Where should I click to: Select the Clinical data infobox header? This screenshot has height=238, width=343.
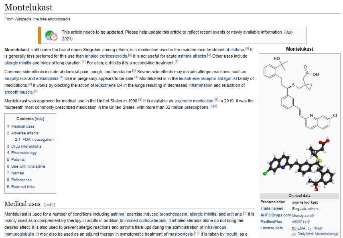299,196
